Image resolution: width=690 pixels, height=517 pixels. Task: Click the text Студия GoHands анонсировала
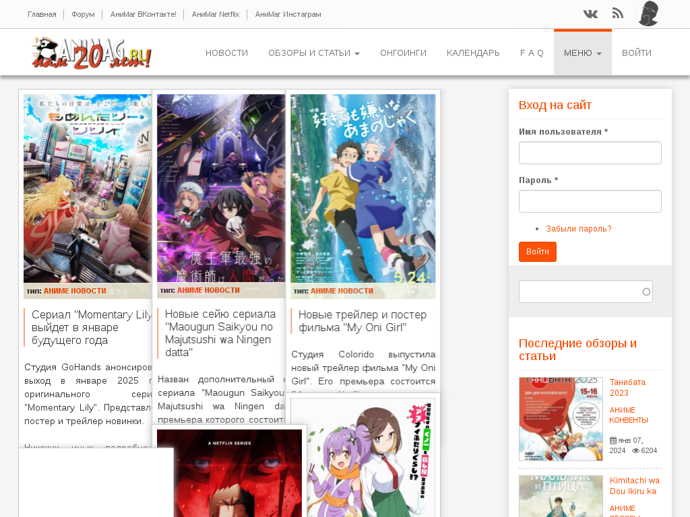pos(88,367)
